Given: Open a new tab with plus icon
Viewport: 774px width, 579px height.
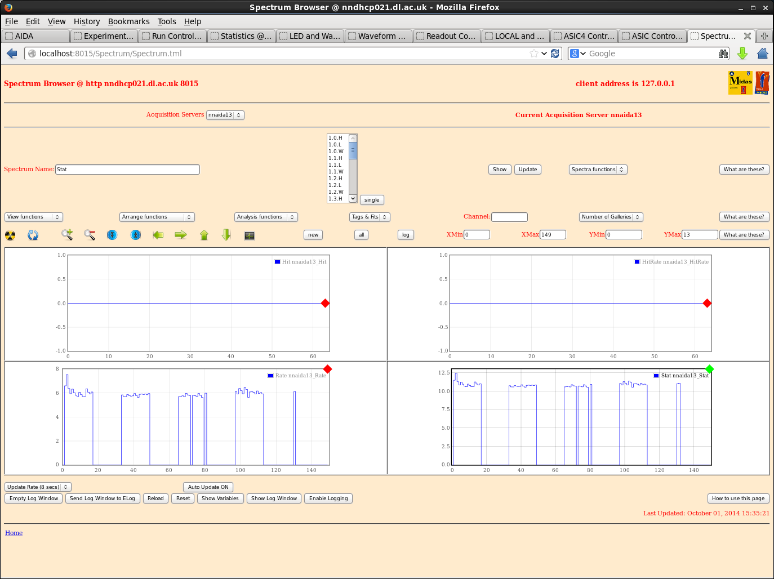Looking at the screenshot, I should [764, 36].
